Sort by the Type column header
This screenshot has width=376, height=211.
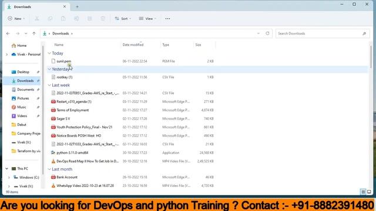(166, 45)
